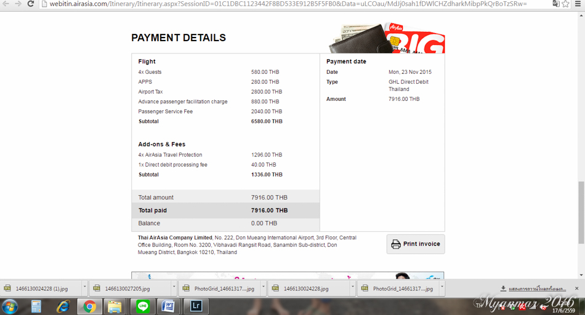Open the Windows Start menu

tap(9, 307)
